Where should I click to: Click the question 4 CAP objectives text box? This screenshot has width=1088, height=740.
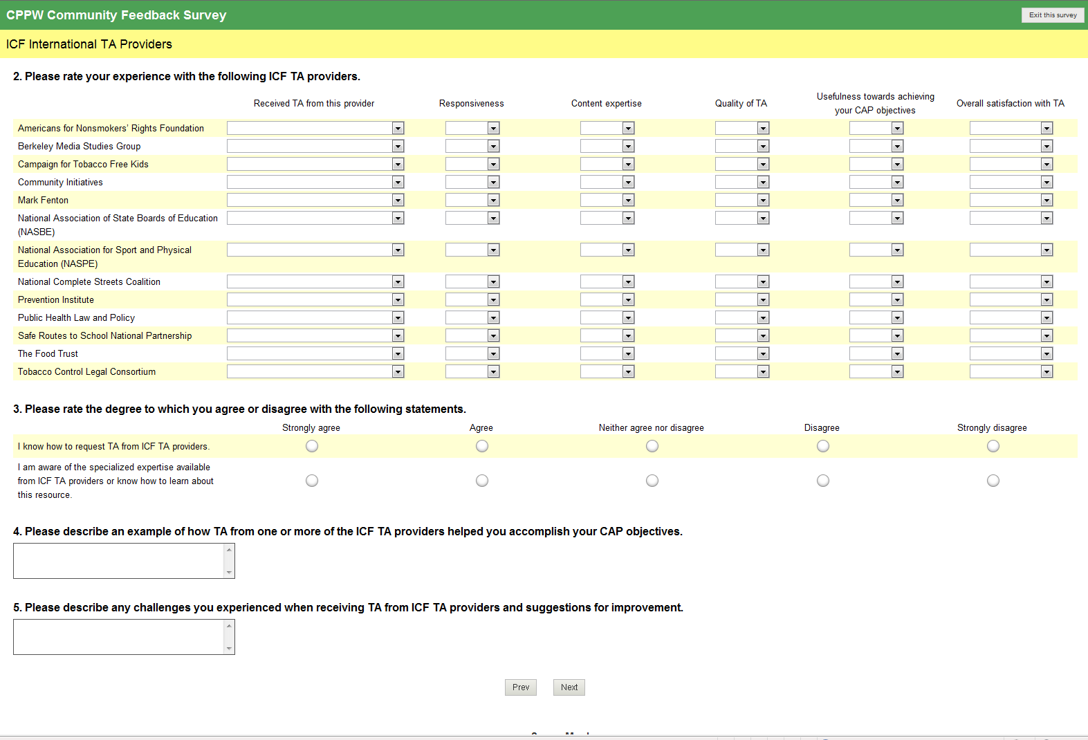119,561
